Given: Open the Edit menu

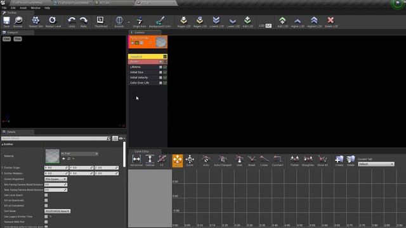Looking at the screenshot, I should (x=13, y=8).
